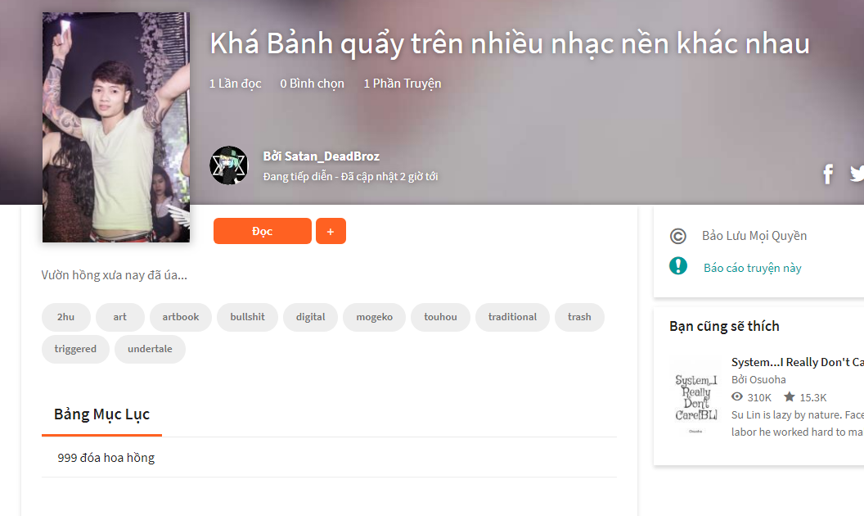Open Satan_DeadBroz author avatar
864x516 pixels.
(228, 165)
